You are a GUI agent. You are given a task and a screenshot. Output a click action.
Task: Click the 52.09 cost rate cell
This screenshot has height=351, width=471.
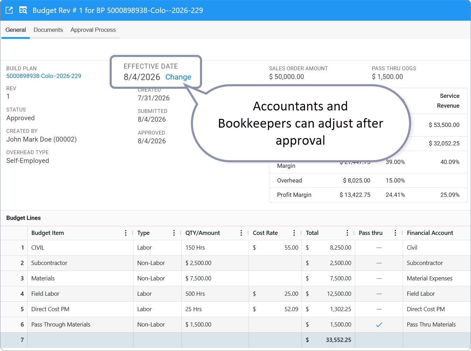click(x=275, y=309)
